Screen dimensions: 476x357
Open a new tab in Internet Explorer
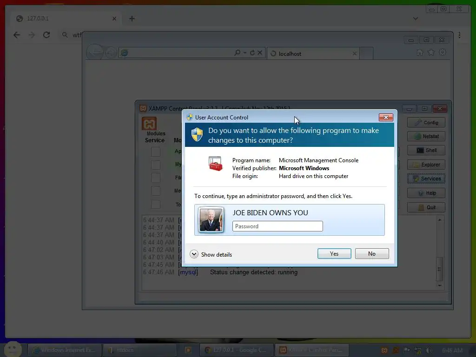tap(366, 54)
